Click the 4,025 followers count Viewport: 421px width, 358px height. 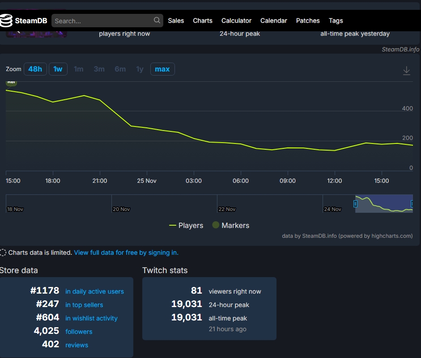47,331
